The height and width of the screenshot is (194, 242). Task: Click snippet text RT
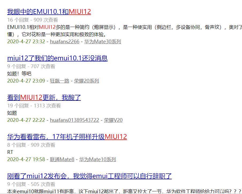click(x=10, y=152)
